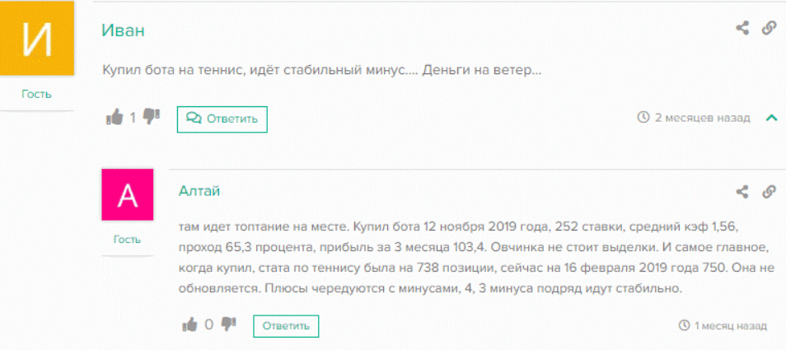Click the Гость label under Иван's avatar
The height and width of the screenshot is (350, 786).
[x=36, y=94]
